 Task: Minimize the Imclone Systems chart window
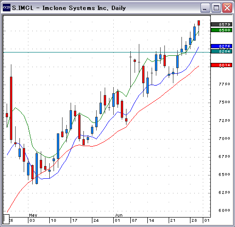pyautogui.click(x=205, y=8)
